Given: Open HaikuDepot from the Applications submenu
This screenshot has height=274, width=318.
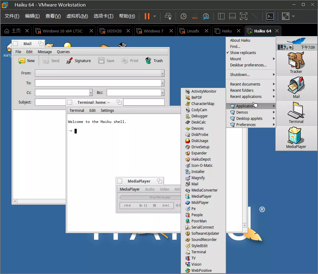Looking at the screenshot, I should pos(201,159).
